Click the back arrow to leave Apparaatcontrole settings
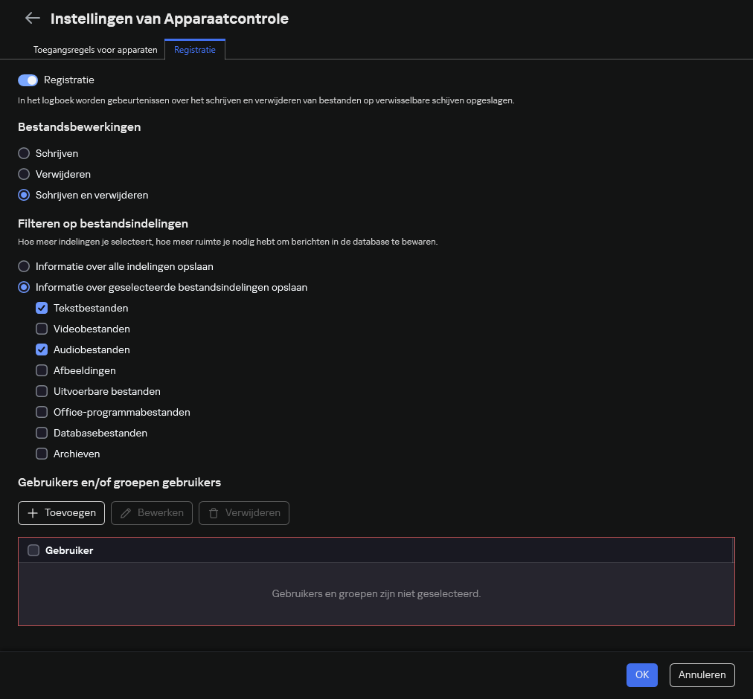 (32, 18)
